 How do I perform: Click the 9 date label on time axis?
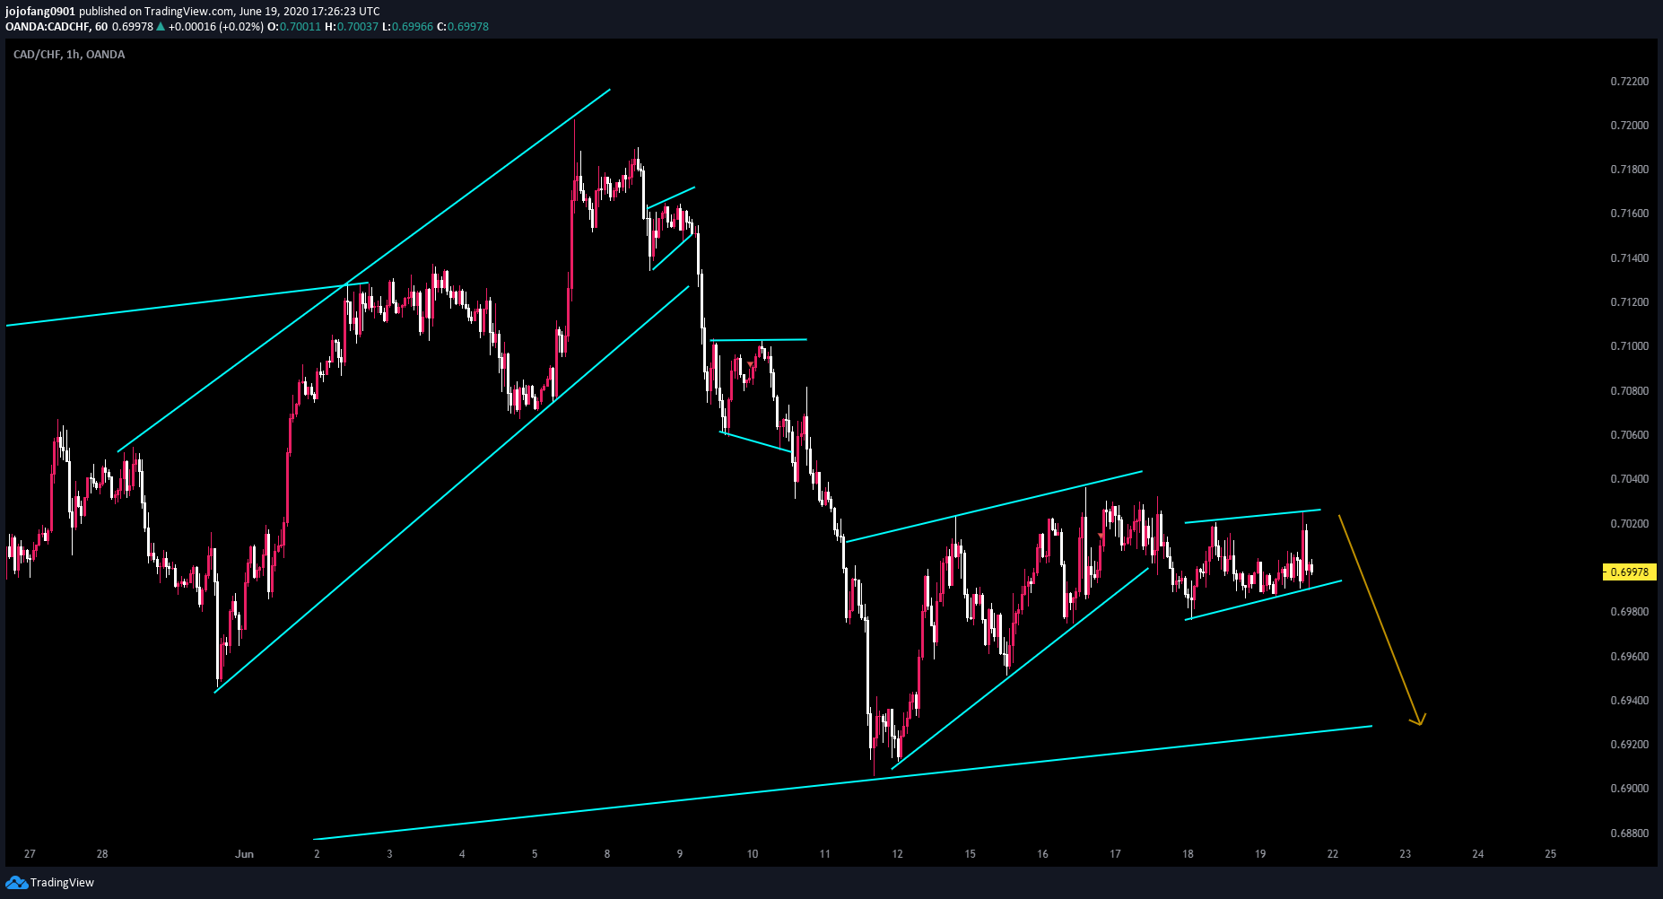coord(680,854)
